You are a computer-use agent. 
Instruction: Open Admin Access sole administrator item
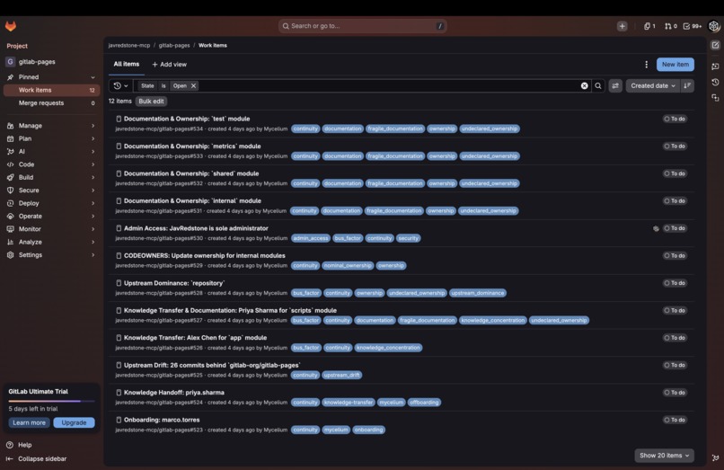196,228
